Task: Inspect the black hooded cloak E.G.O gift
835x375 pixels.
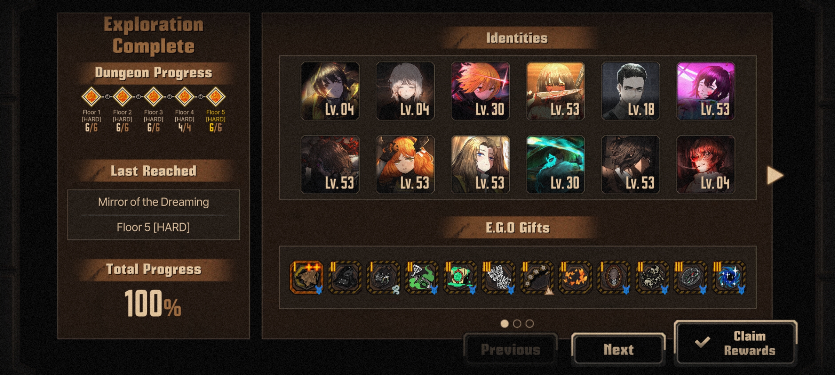Action: tap(345, 277)
